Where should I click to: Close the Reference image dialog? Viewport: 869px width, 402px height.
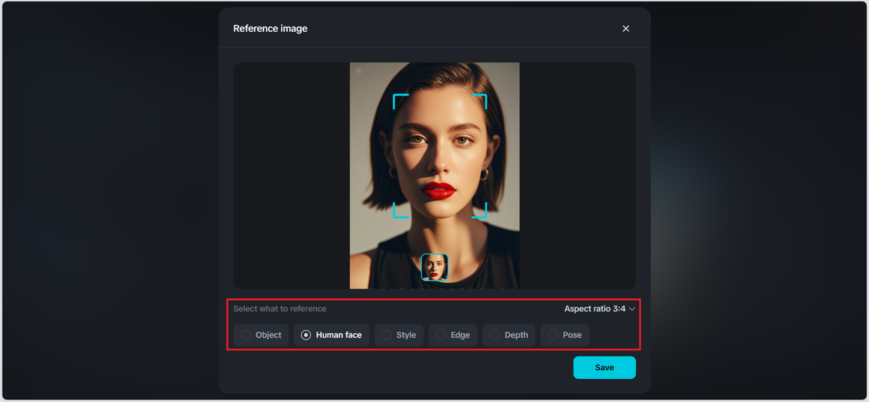click(x=625, y=29)
